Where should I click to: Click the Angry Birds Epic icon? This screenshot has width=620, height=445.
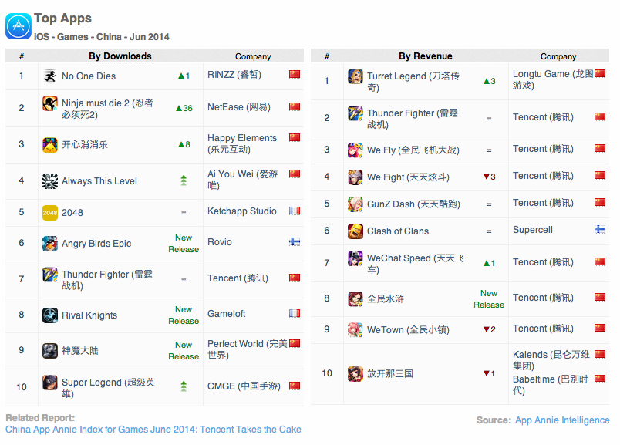click(50, 243)
